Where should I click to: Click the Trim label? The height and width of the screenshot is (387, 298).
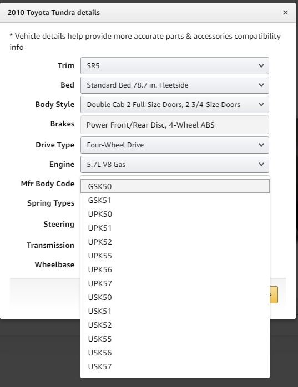(x=65, y=65)
